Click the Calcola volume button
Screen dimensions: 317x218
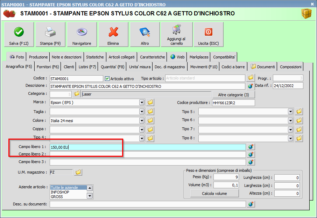click(x=214, y=194)
